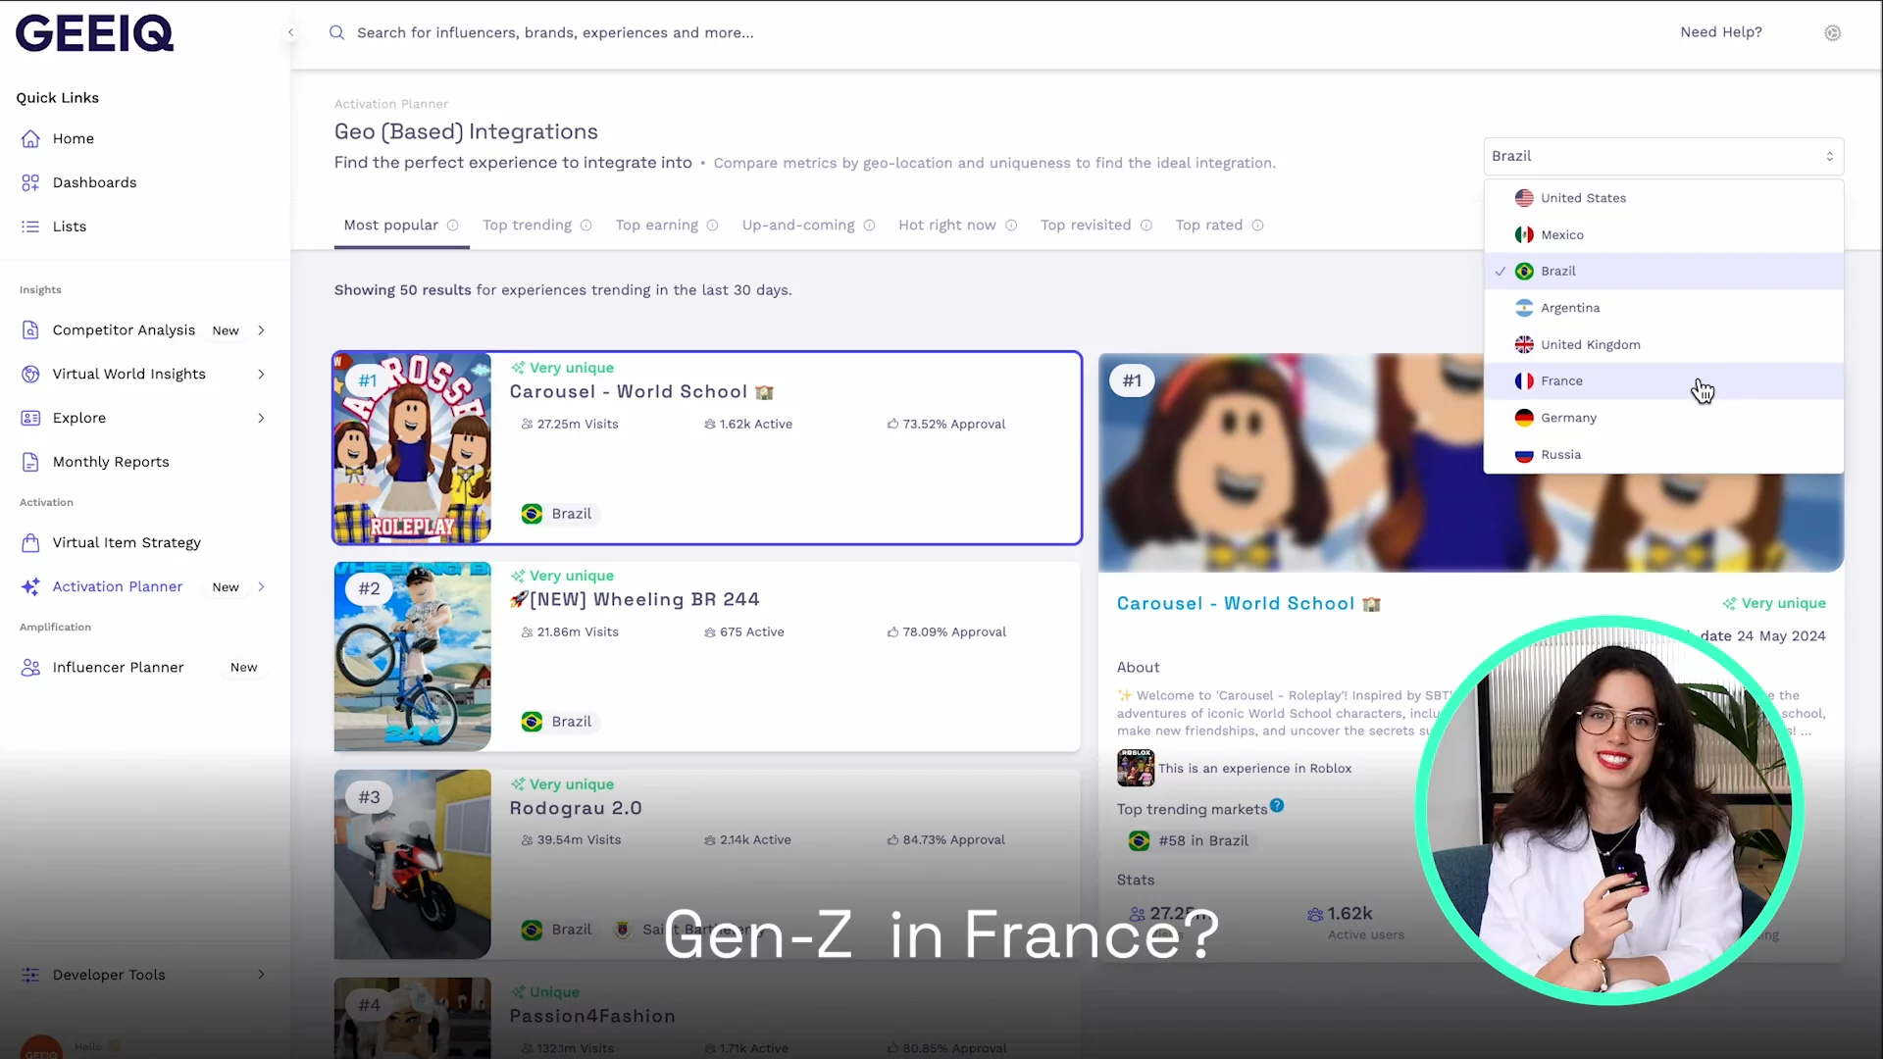Click the Developer Tools sliders icon

point(30,975)
